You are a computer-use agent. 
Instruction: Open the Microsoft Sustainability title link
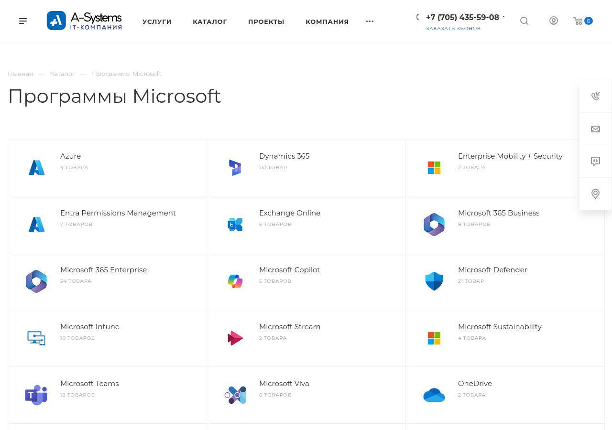tap(500, 327)
